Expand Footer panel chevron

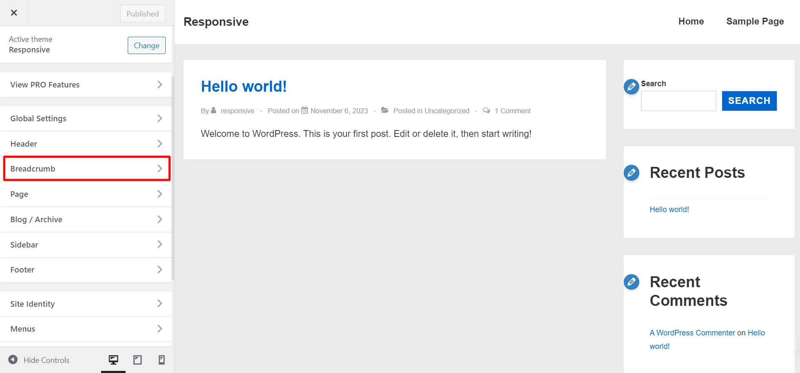pos(159,270)
